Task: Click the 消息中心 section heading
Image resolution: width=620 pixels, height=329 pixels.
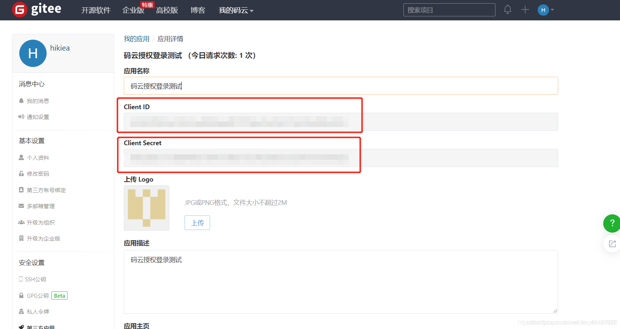Action: (x=32, y=84)
